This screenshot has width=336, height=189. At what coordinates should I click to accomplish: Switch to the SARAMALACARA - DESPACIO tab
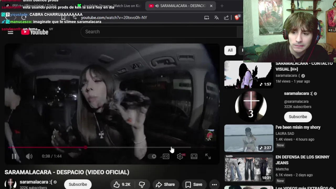[x=181, y=6]
